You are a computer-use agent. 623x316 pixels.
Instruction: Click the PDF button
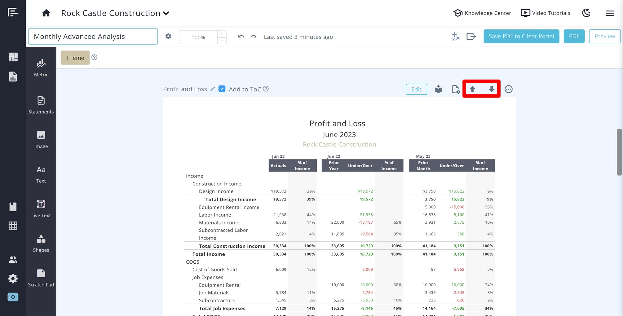pos(574,36)
